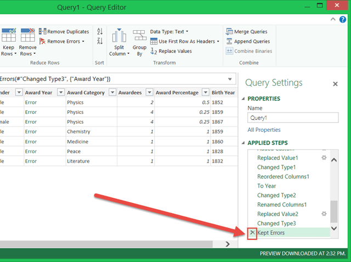Image resolution: width=351 pixels, height=262 pixels.
Task: Click the Split Column icon
Action: pyautogui.click(x=119, y=37)
